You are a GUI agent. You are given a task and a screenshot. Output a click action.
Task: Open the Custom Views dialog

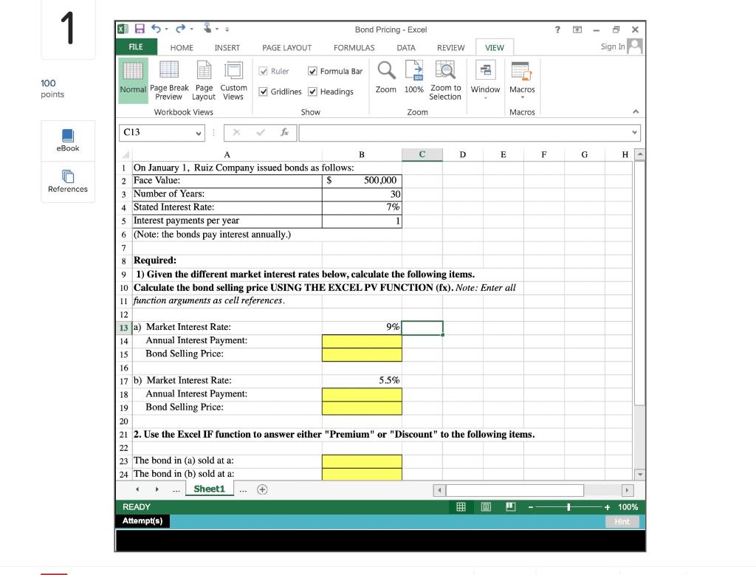233,79
